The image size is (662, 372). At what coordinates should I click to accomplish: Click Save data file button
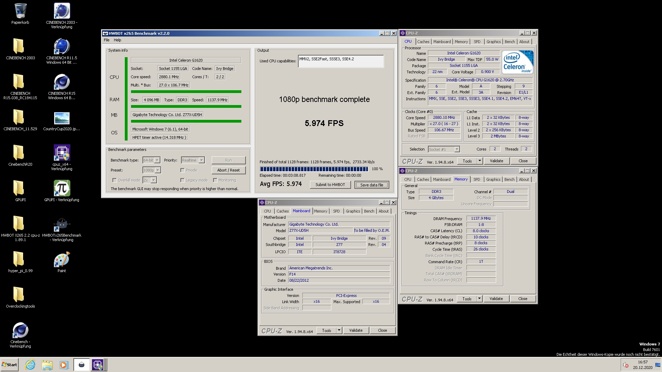click(x=372, y=185)
